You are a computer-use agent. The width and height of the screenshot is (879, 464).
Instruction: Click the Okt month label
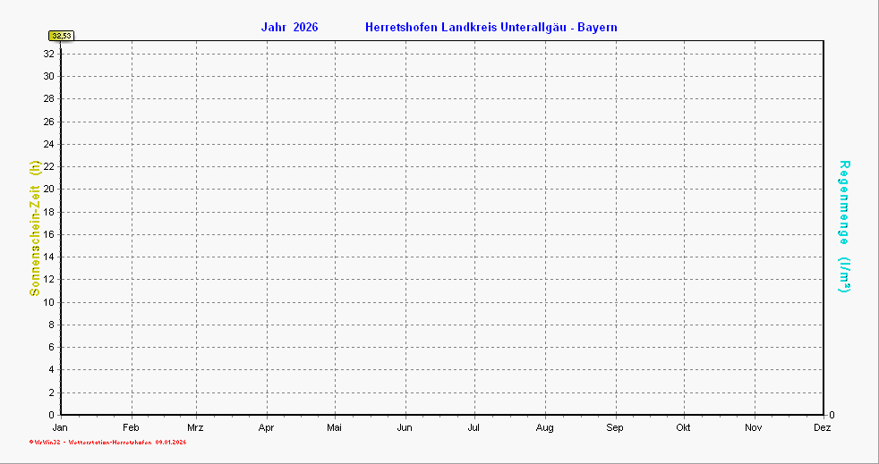coord(684,427)
